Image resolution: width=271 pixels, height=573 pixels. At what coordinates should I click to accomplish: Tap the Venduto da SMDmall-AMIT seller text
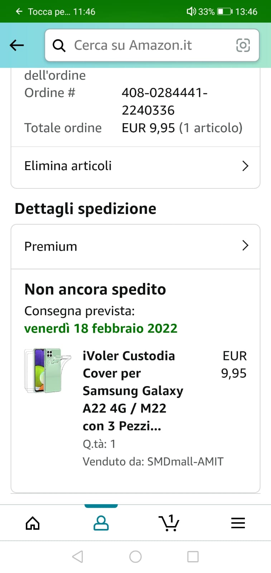click(x=153, y=461)
